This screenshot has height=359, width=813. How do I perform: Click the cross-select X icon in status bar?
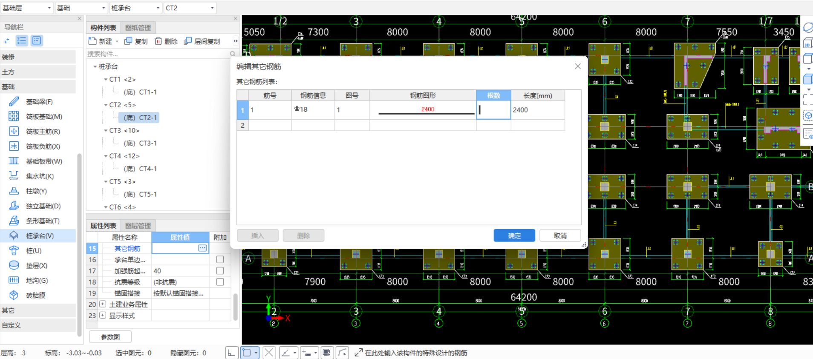pyautogui.click(x=269, y=353)
